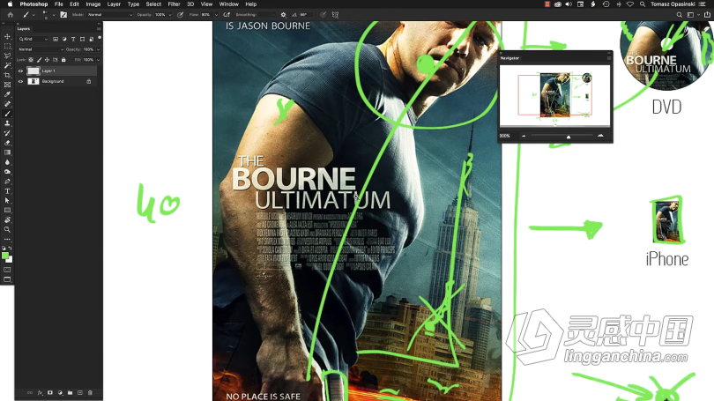Viewport: 714px width, 401px height.
Task: Select the Eraser tool
Action: click(x=7, y=143)
